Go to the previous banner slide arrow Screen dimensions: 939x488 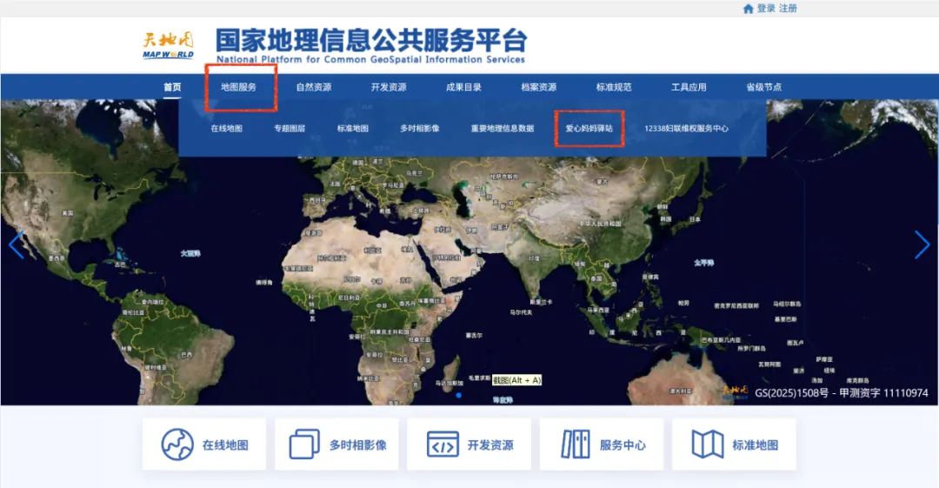tap(16, 244)
